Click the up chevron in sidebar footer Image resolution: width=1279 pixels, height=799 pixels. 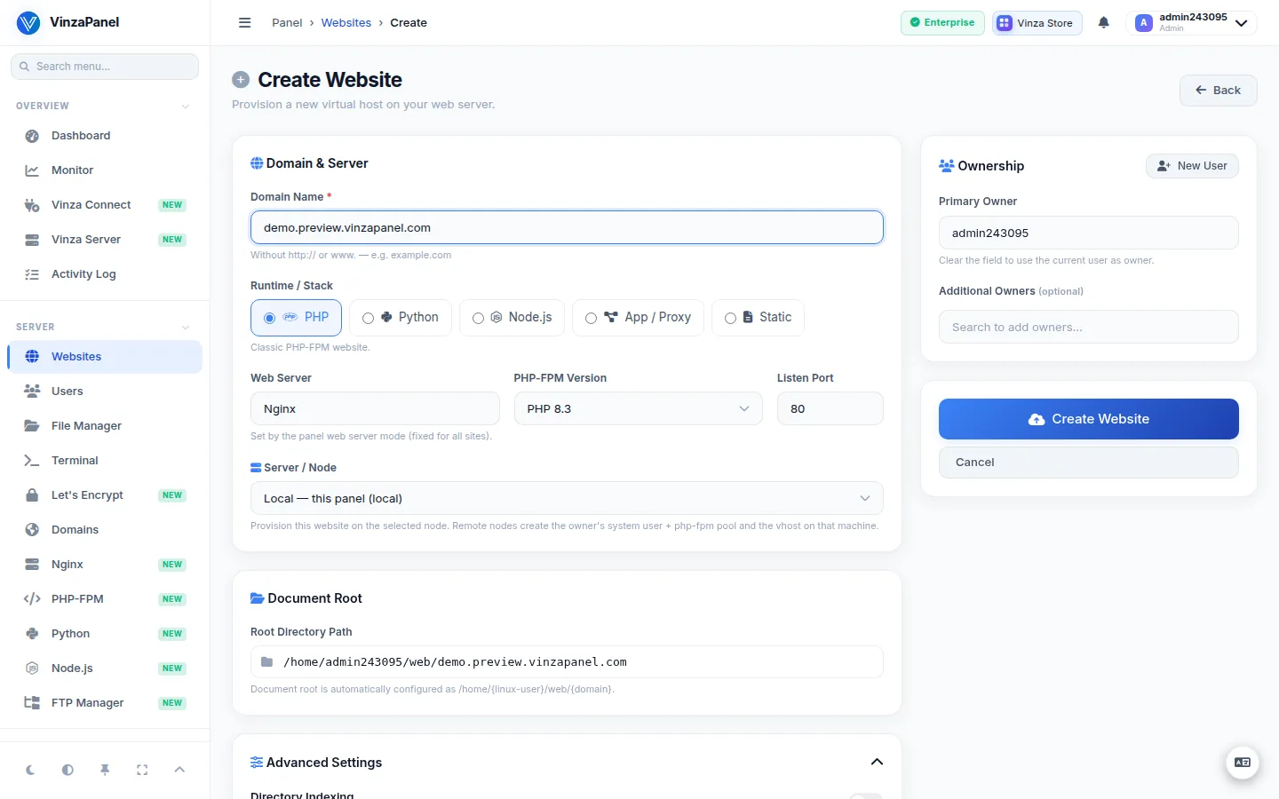[x=179, y=770]
